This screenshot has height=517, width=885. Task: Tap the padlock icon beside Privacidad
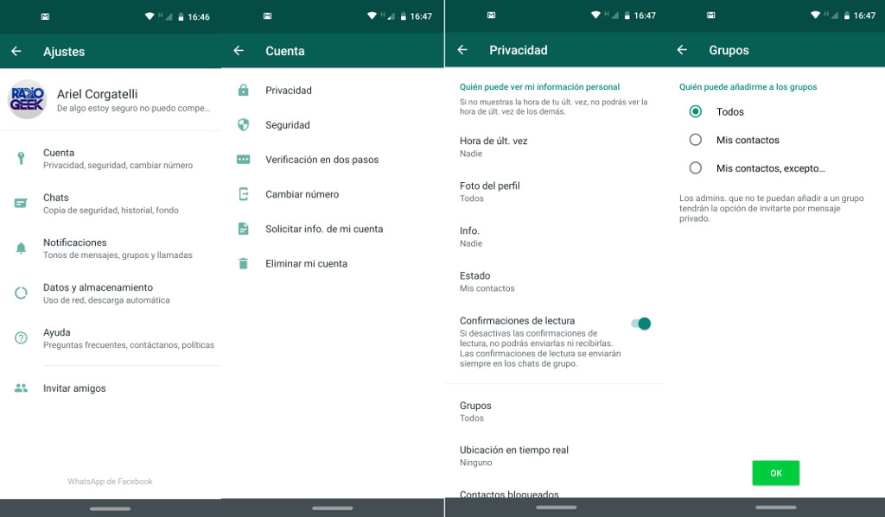(x=244, y=91)
